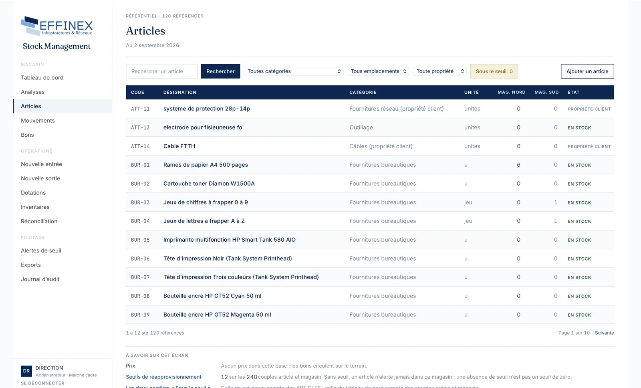Click Mag. Nord value 6 for BUR-01
This screenshot has height=388, width=641.
pyautogui.click(x=518, y=165)
